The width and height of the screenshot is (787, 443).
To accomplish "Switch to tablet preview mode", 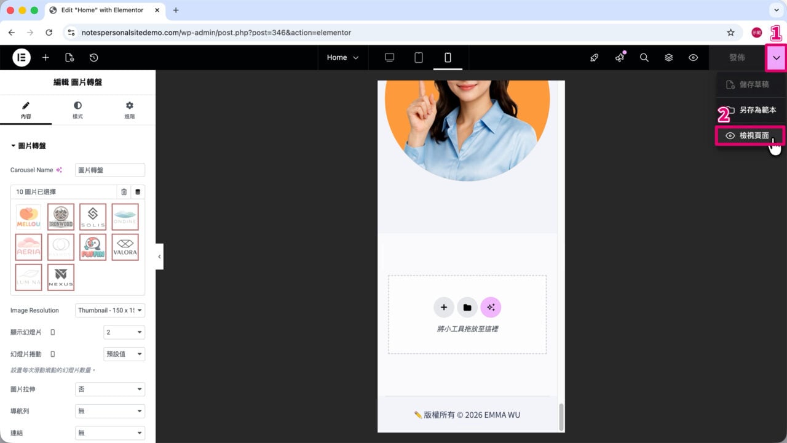I will tap(419, 57).
